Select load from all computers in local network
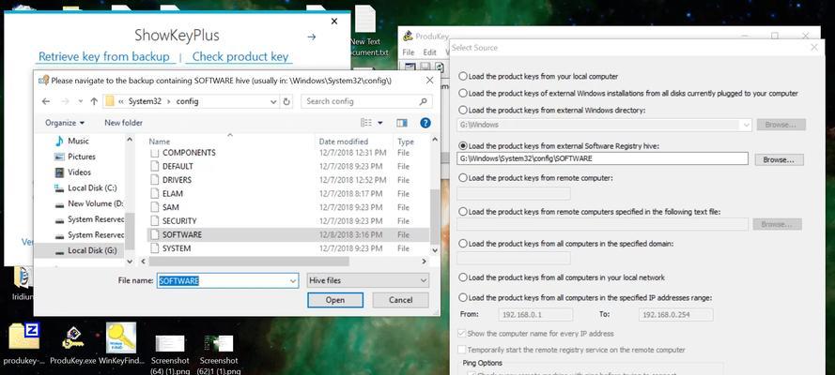The image size is (835, 375). (x=463, y=277)
